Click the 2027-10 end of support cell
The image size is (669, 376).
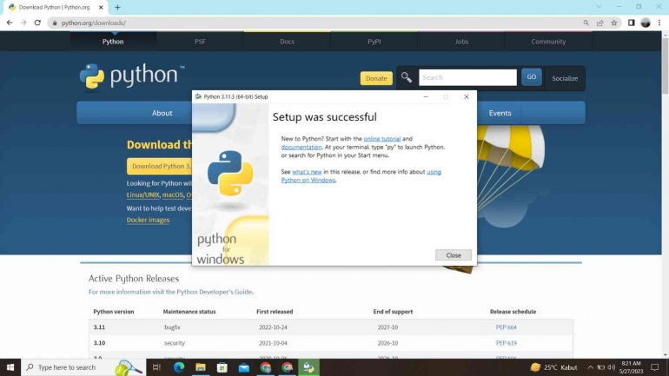coord(387,327)
